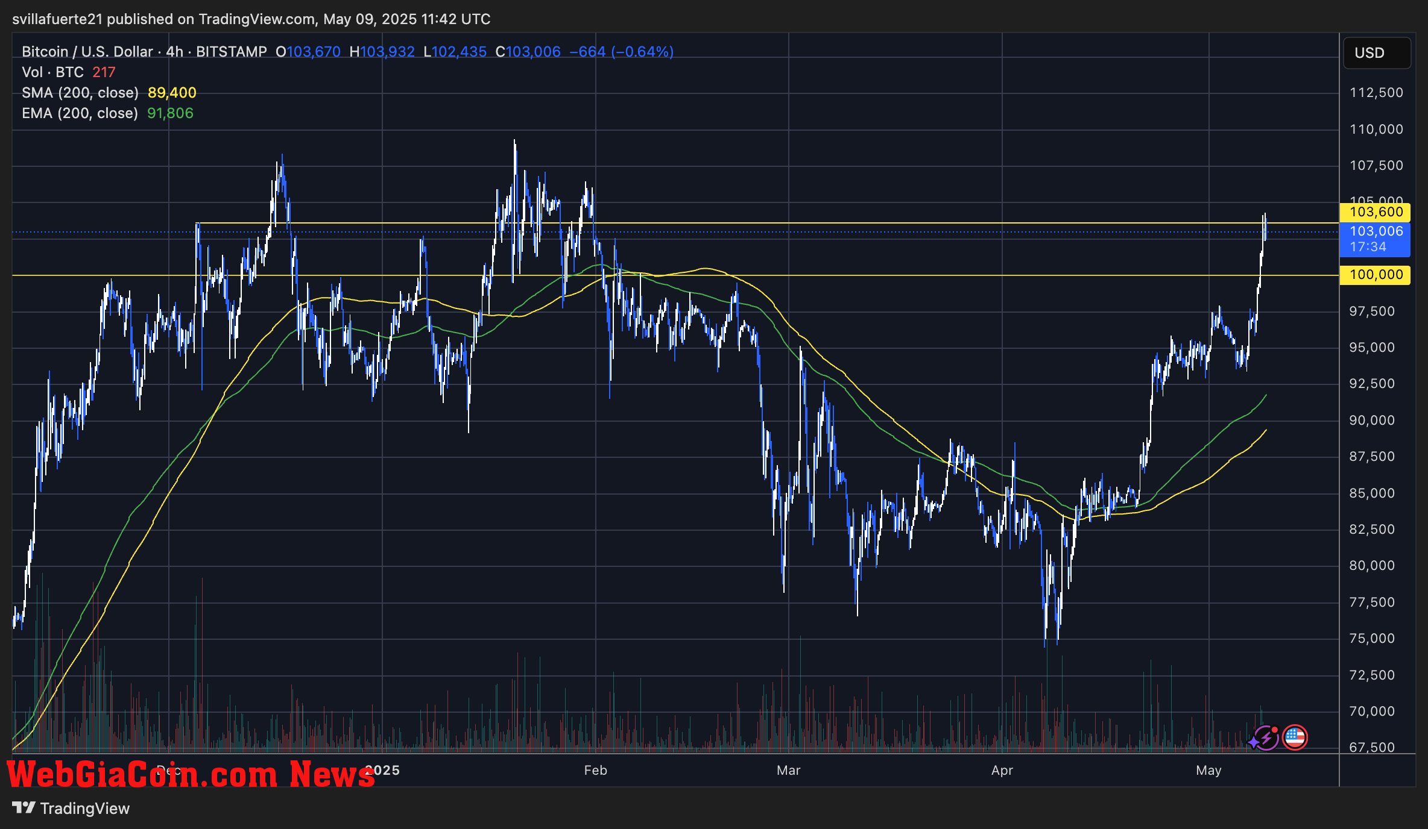This screenshot has height=829, width=1428.
Task: Click the TradingView logo in the footer
Action: click(x=71, y=809)
